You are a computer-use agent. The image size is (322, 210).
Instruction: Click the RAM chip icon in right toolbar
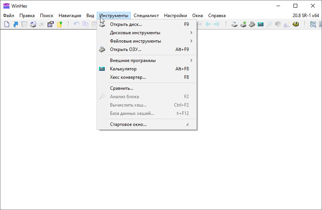coord(252,24)
